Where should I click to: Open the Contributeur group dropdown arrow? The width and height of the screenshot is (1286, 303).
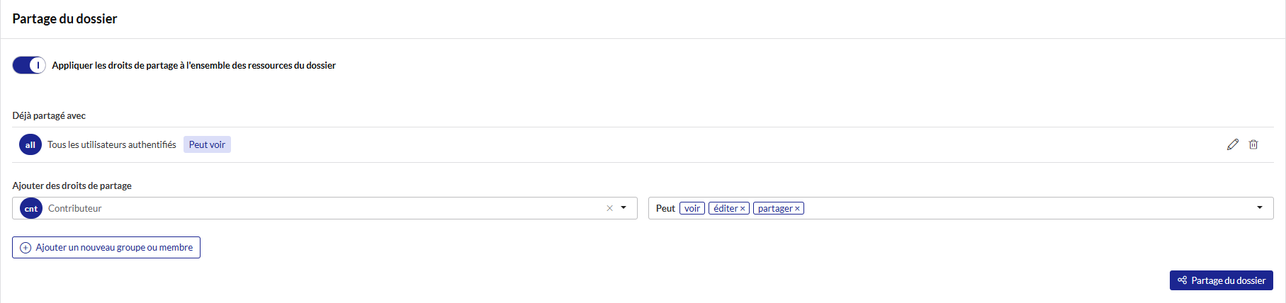(624, 208)
